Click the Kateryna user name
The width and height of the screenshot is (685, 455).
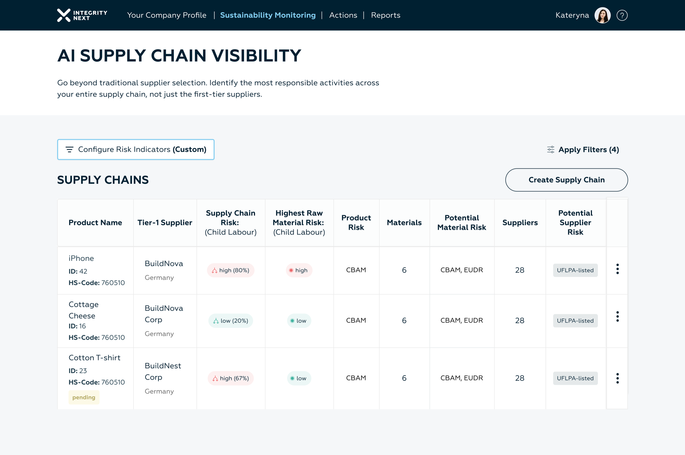(572, 15)
